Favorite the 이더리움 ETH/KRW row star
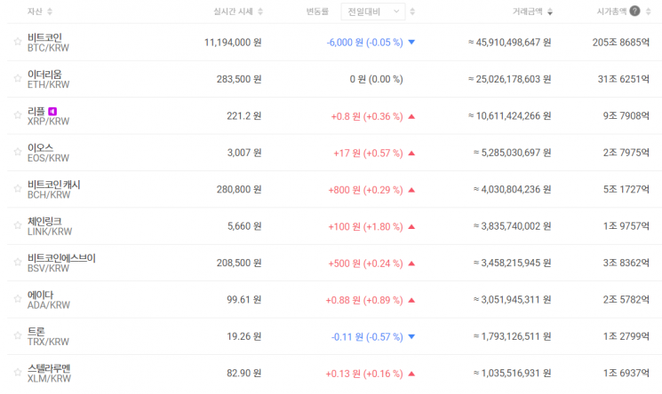Viewport: 662px width, 394px height. [x=17, y=78]
